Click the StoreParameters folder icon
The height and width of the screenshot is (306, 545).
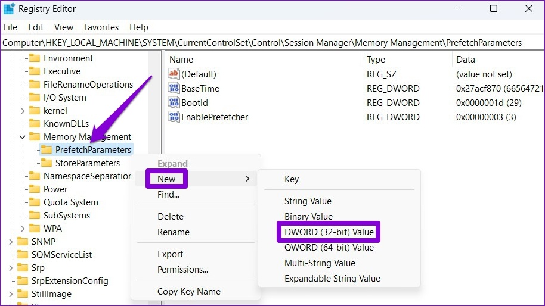click(47, 163)
